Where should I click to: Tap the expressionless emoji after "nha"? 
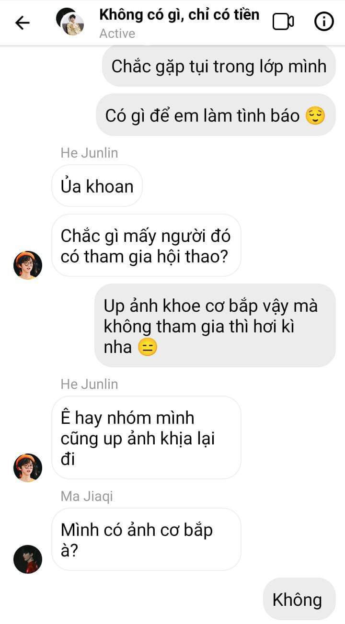(x=147, y=347)
